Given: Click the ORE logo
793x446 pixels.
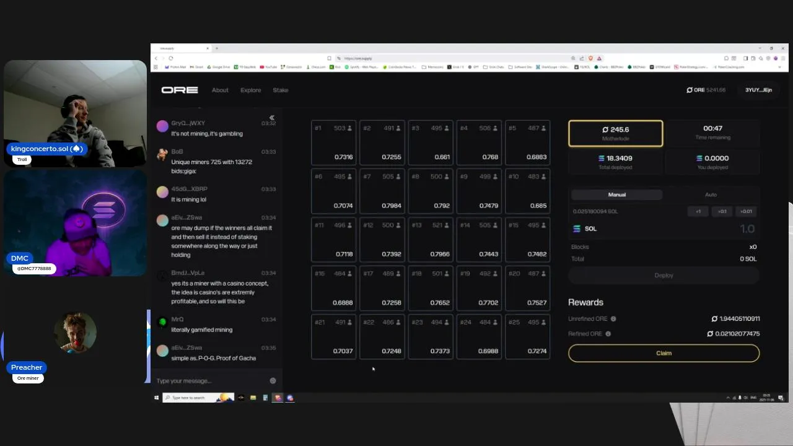Looking at the screenshot, I should tap(180, 90).
